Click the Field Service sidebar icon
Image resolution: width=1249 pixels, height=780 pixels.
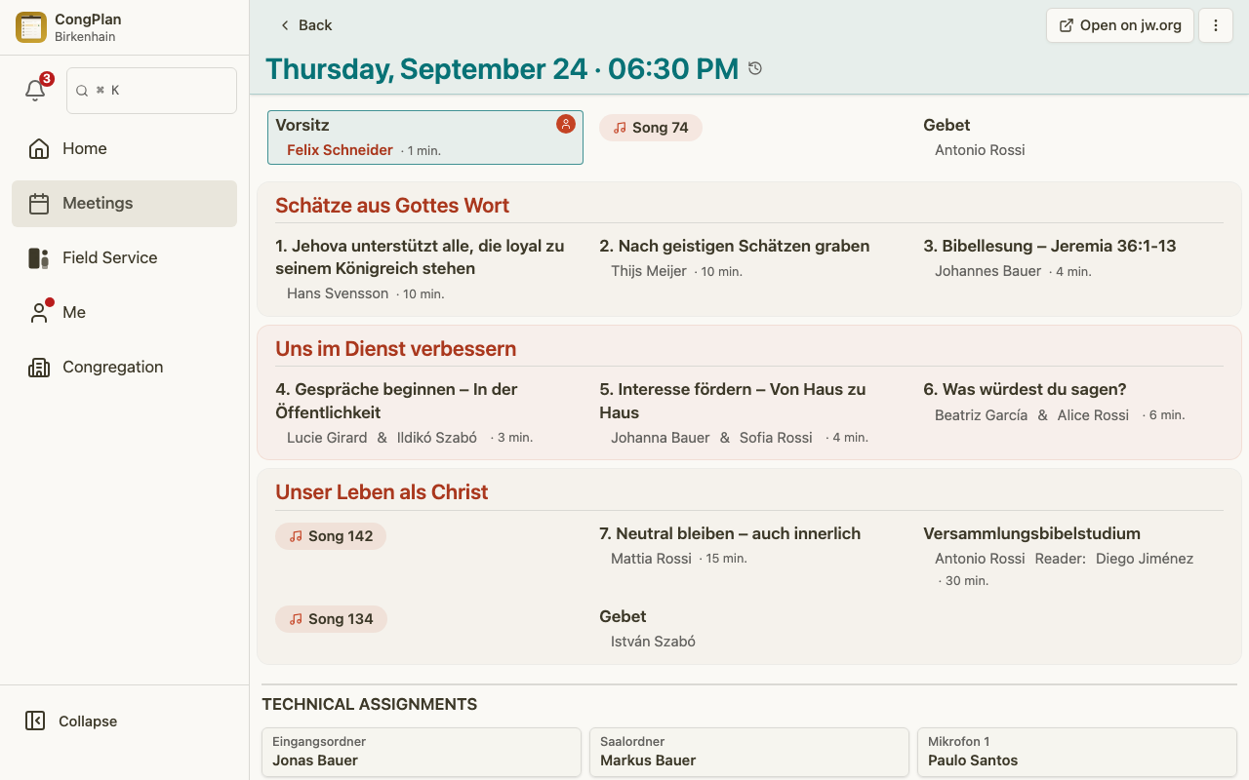39,257
